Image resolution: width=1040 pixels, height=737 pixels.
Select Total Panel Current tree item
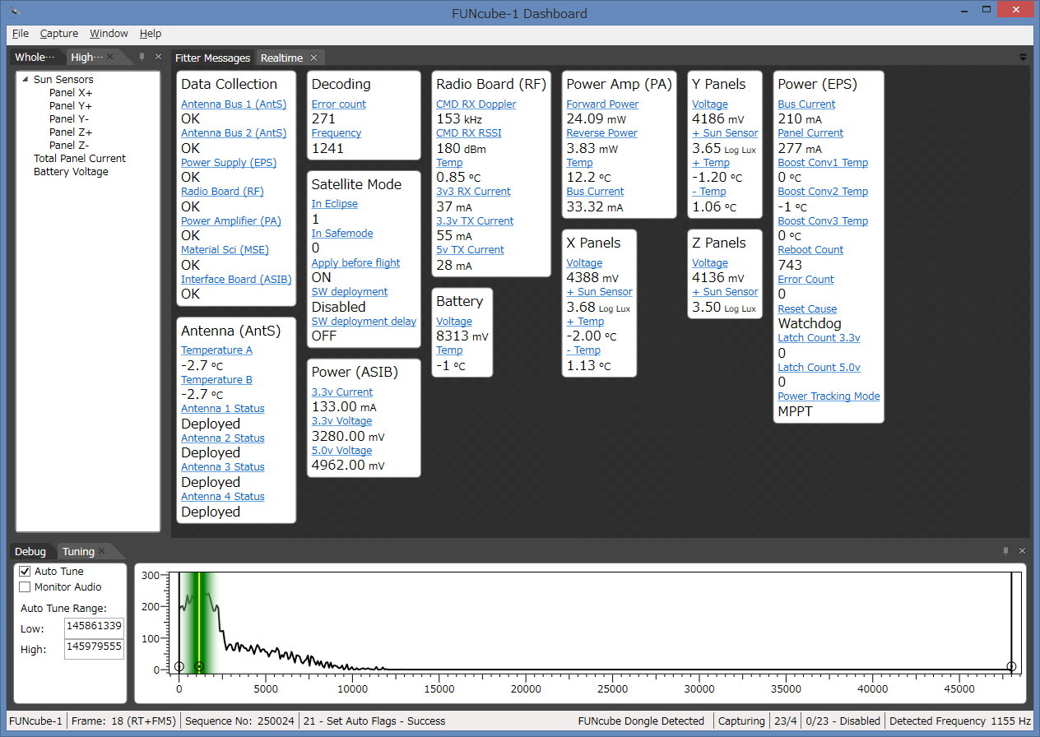coord(80,159)
